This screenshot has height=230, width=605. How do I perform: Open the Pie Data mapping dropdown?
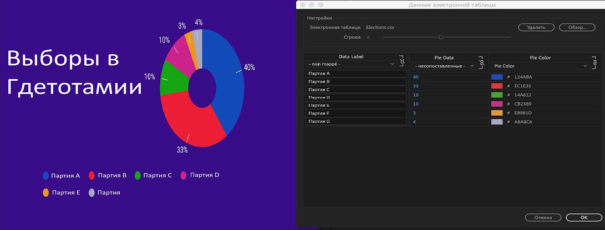click(444, 66)
